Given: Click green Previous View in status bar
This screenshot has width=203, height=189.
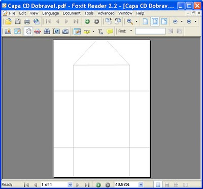Looking at the screenshot, I should pyautogui.click(x=98, y=184).
